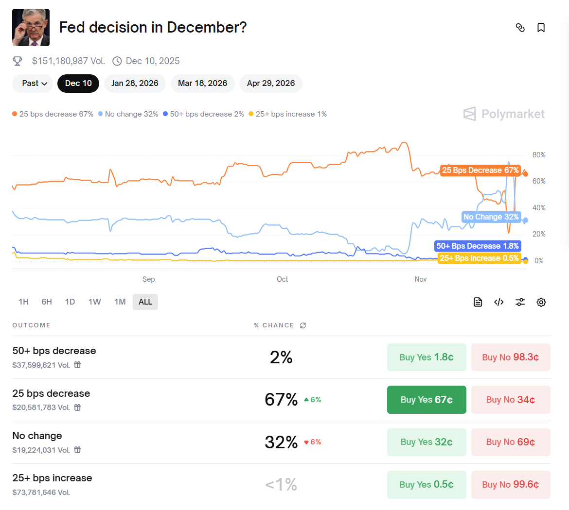Click Buy No 69¢ for No change
This screenshot has height=510, width=569.
(510, 442)
